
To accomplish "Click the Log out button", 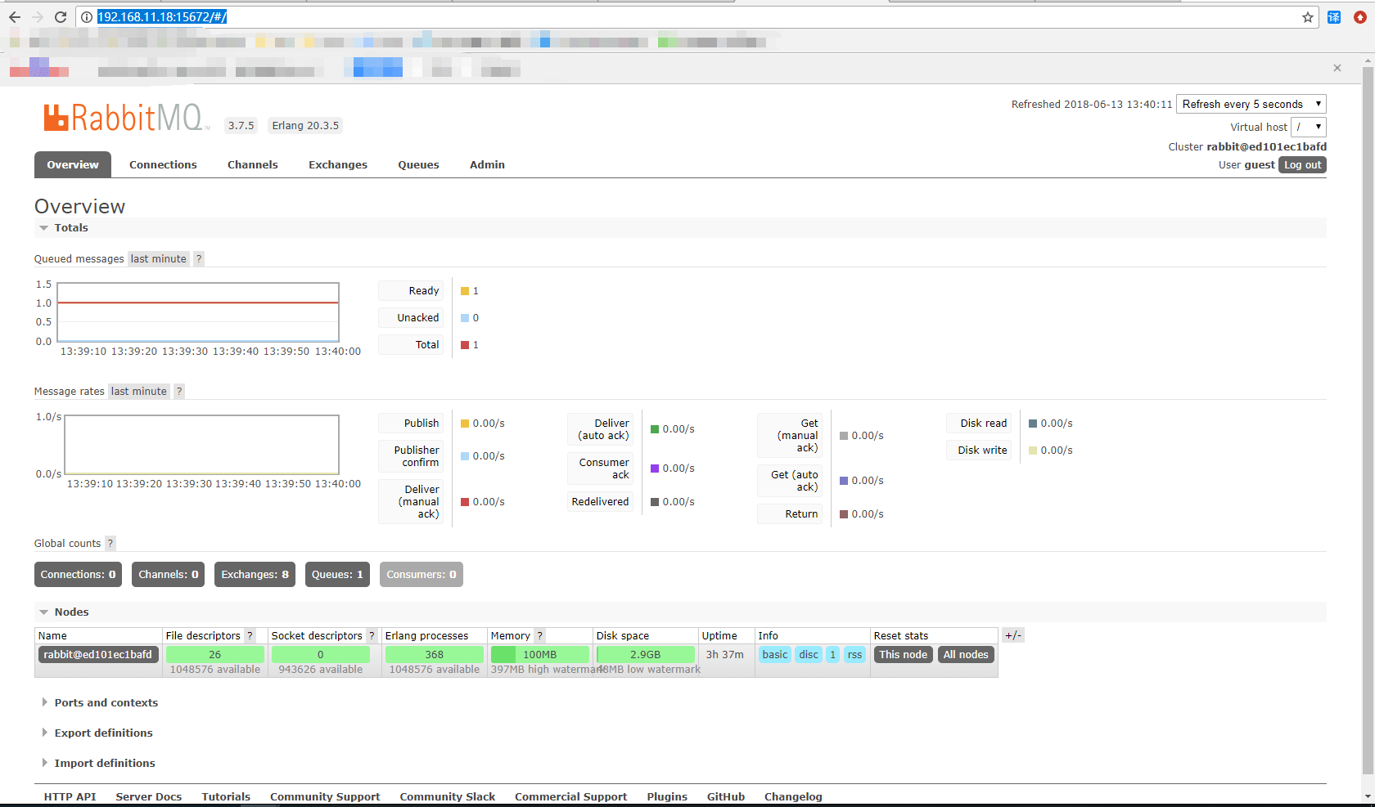I will point(1302,165).
